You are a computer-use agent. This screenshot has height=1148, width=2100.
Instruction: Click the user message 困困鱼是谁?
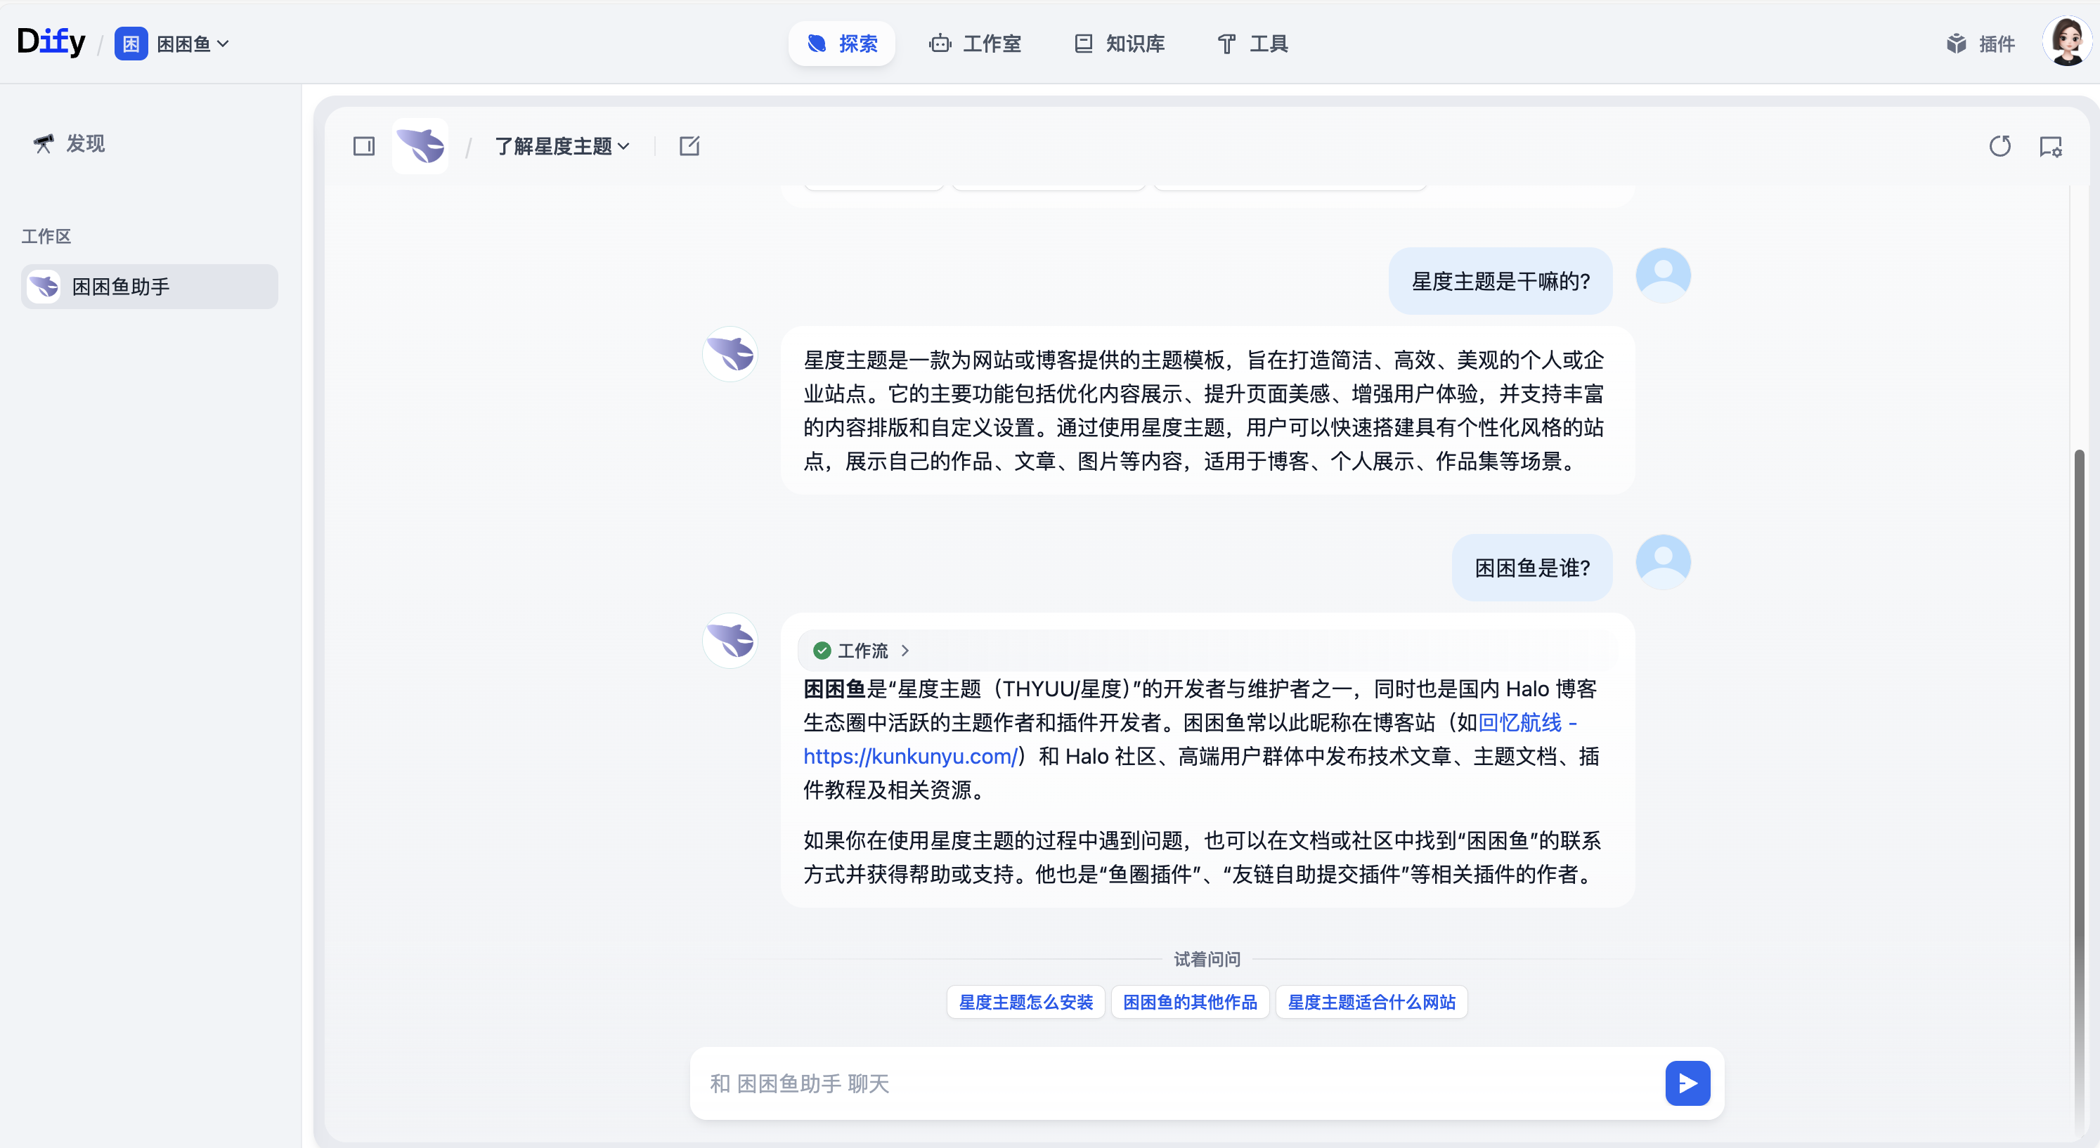(1532, 567)
